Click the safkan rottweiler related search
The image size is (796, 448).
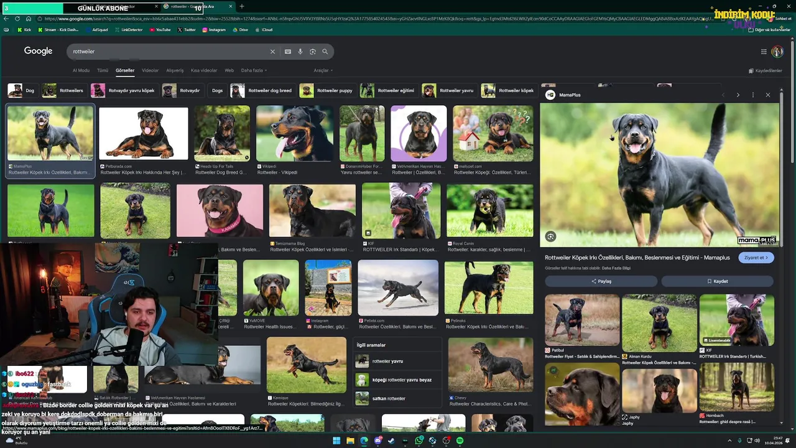(397, 398)
